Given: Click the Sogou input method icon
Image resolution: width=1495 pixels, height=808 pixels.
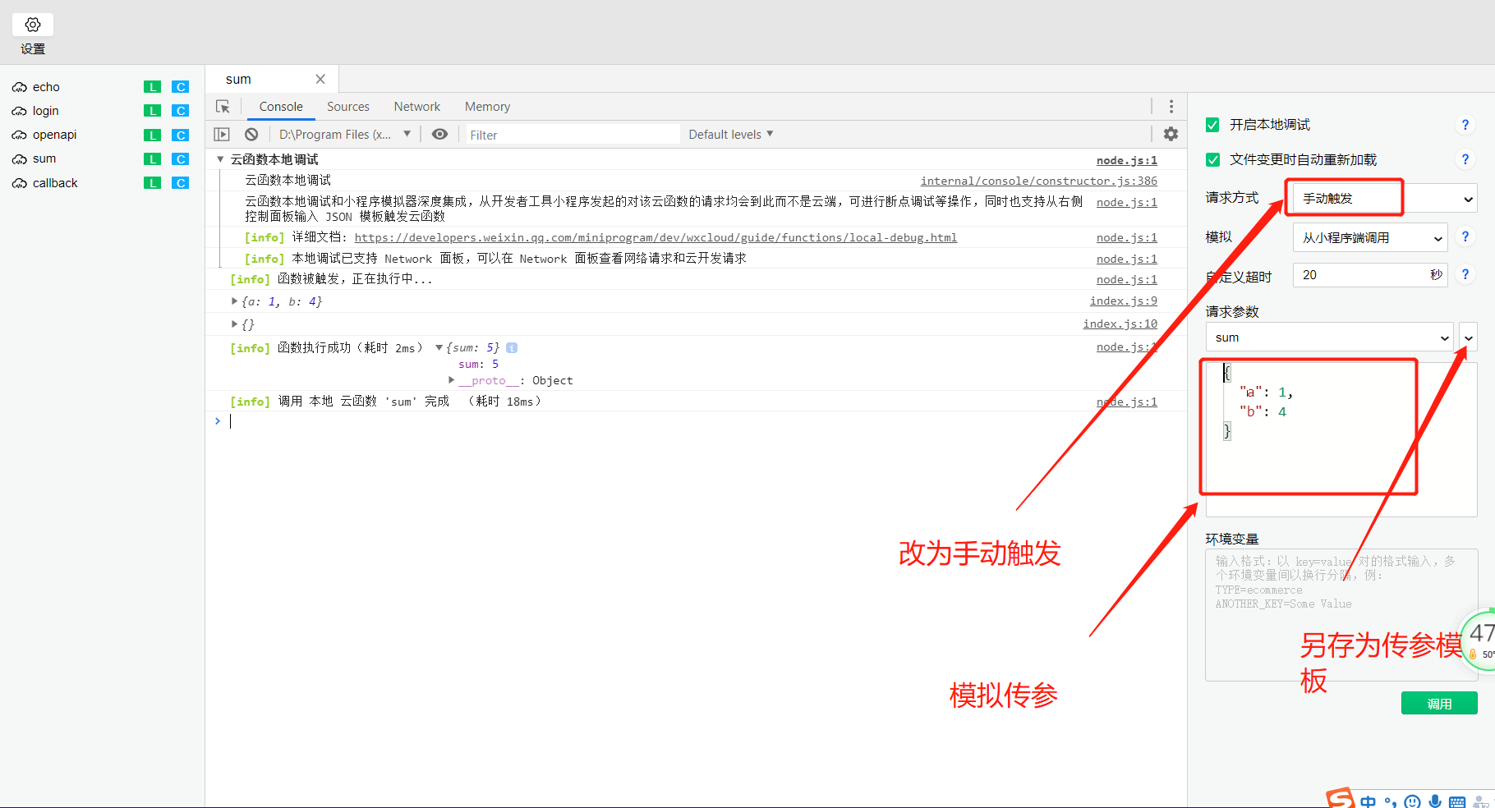Looking at the screenshot, I should coord(1339,797).
